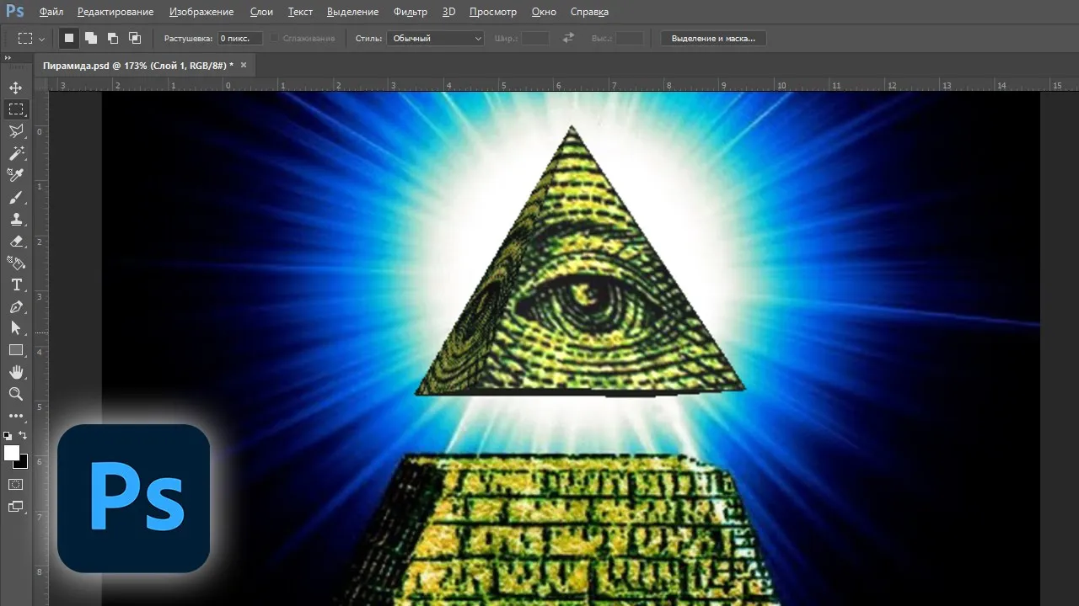The image size is (1079, 606).
Task: Click the Шир. width input field
Action: click(x=535, y=39)
